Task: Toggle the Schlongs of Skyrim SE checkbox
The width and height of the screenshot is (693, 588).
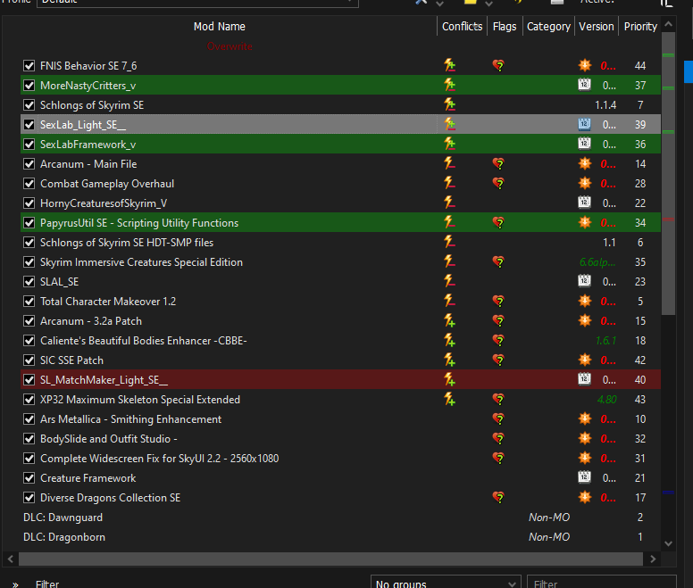Action: [29, 105]
